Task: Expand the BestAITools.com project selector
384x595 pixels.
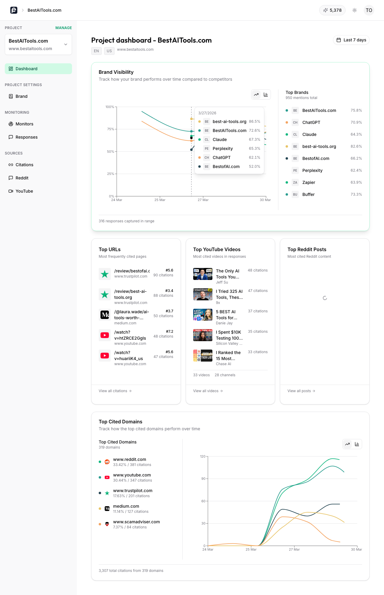Action: point(38,44)
